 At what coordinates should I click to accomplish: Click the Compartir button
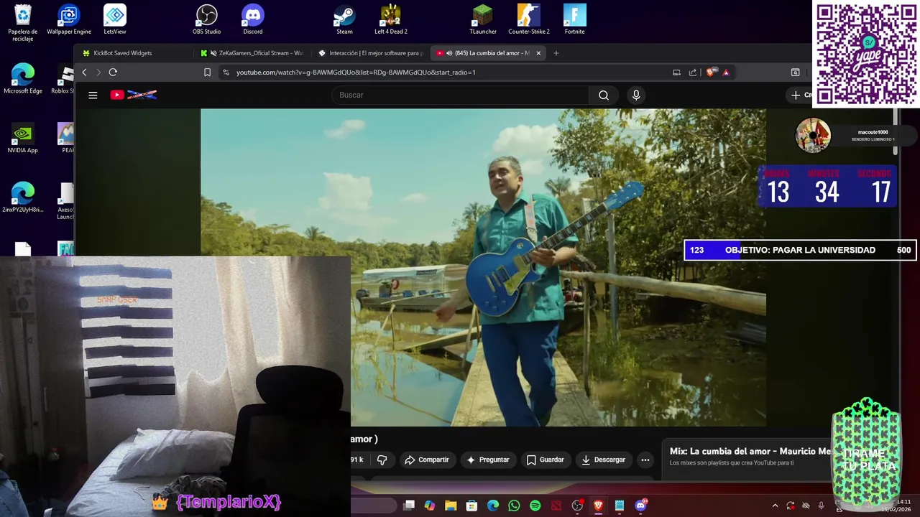tap(427, 460)
